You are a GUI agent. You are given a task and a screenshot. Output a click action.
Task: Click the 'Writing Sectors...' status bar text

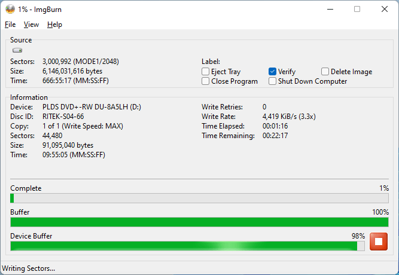pos(29,268)
